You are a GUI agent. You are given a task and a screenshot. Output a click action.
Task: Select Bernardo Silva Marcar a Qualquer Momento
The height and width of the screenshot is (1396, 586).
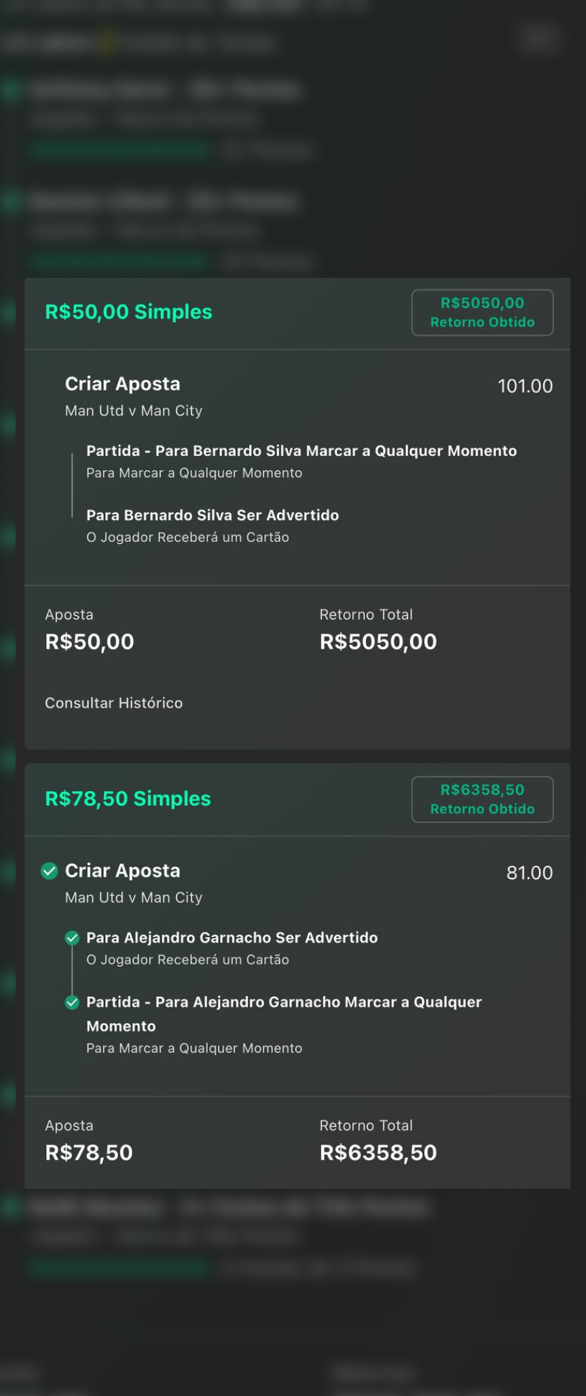(x=301, y=451)
